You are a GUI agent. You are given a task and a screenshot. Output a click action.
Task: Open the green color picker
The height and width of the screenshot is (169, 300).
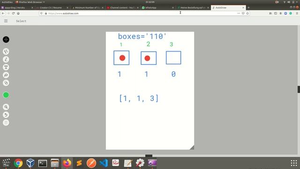6,95
